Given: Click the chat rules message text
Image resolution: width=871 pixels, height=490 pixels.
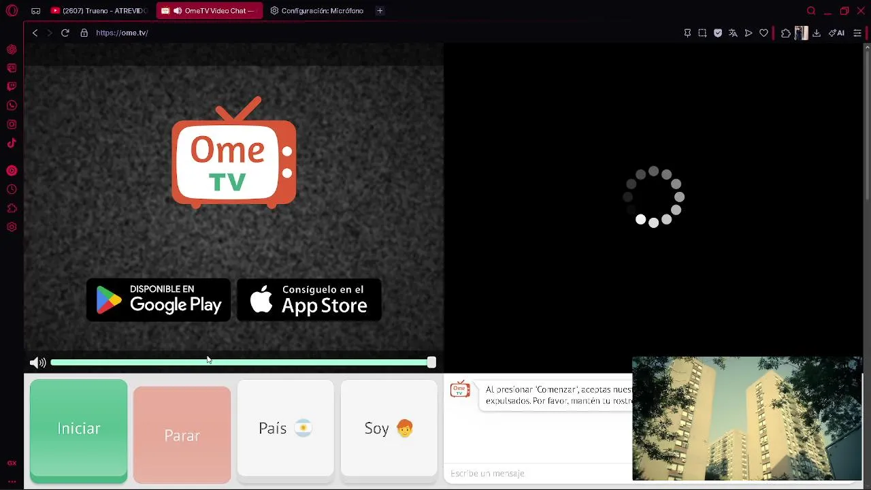Looking at the screenshot, I should pyautogui.click(x=558, y=395).
